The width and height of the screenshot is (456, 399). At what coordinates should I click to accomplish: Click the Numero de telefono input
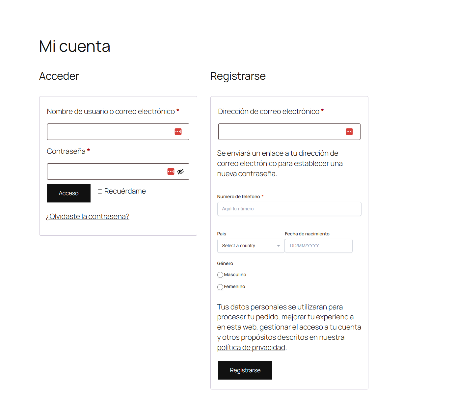pyautogui.click(x=289, y=209)
